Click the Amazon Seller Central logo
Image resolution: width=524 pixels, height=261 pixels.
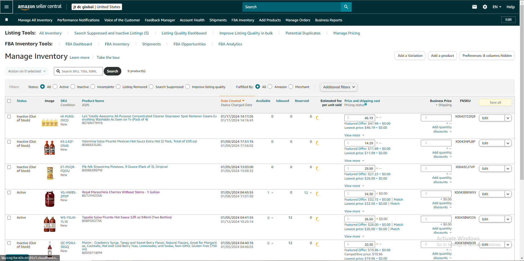coord(40,7)
